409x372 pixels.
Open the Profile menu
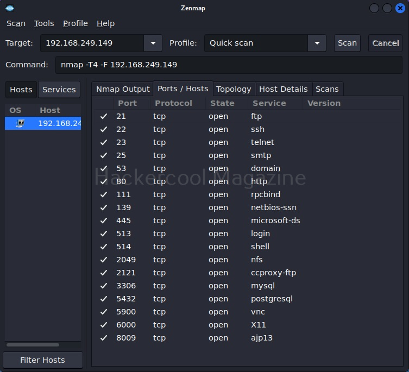coord(75,23)
